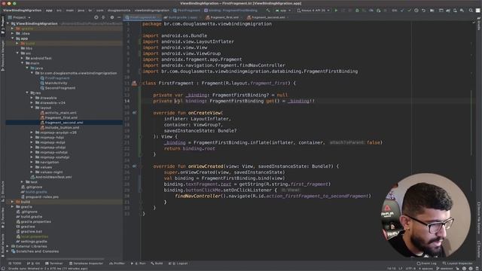Open the Build tool window button
Image resolution: width=482 pixels, height=271 pixels.
click(157, 263)
